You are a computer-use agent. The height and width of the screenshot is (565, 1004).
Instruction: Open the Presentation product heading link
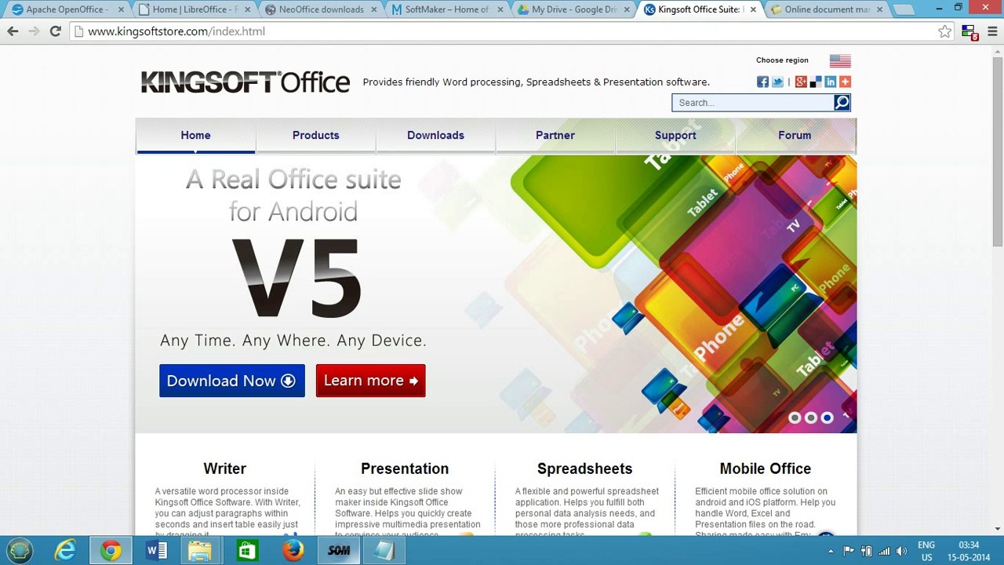pos(405,468)
